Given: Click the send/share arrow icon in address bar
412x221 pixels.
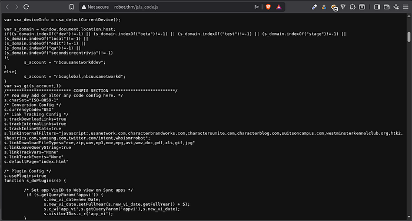Looking at the screenshot, I should click(257, 7).
